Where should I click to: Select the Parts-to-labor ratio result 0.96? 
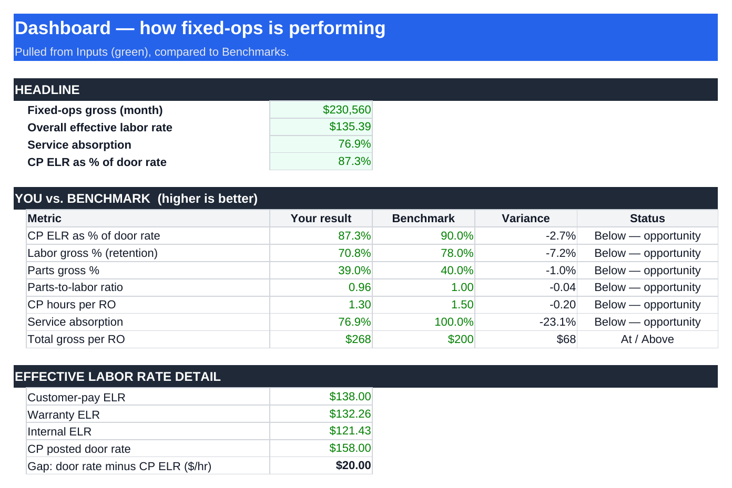pyautogui.click(x=321, y=287)
